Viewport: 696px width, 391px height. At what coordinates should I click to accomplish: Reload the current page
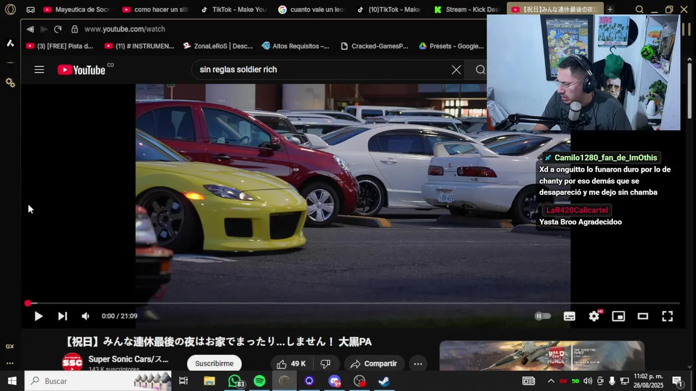click(x=58, y=29)
